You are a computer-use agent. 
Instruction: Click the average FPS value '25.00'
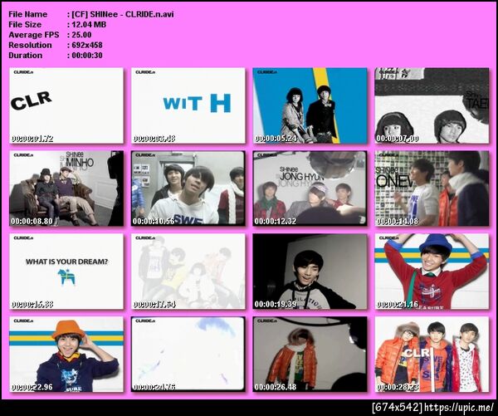[x=81, y=35]
